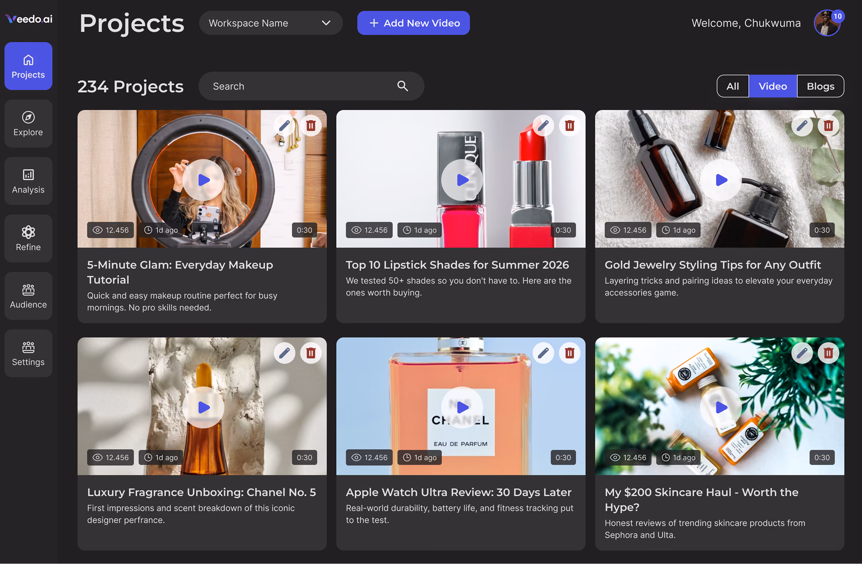The height and width of the screenshot is (564, 862).
Task: Open the Top 10 Lipstick Shades title
Action: (x=457, y=265)
